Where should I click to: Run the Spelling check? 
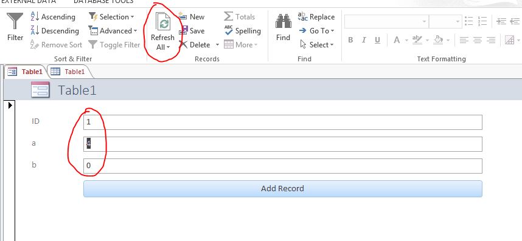(x=242, y=31)
